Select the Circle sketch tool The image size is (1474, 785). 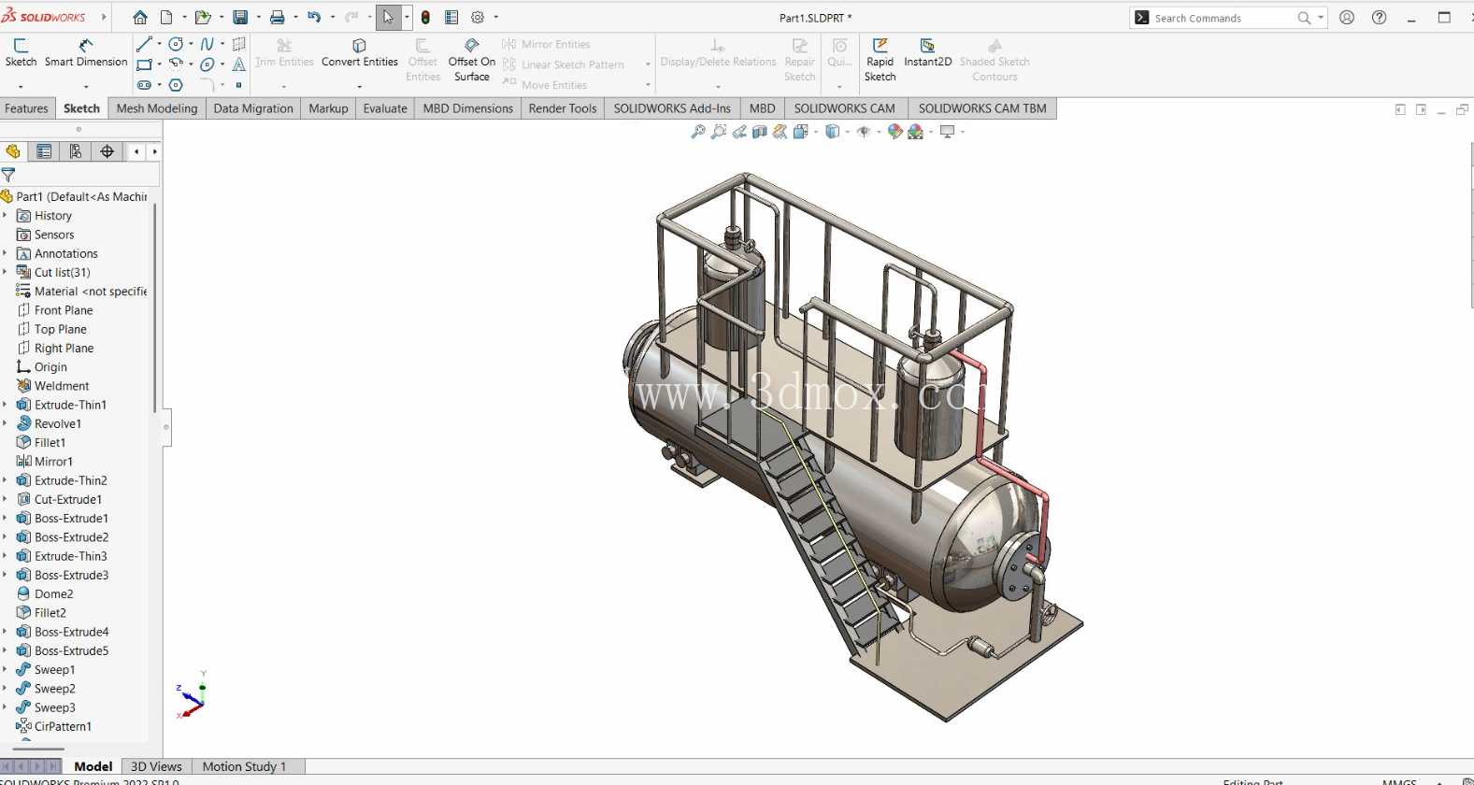pos(176,44)
